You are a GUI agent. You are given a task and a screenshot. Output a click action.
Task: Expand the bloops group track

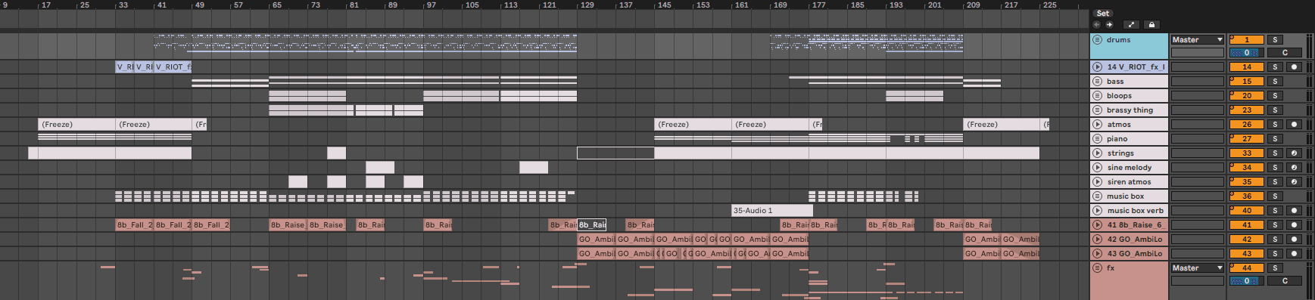click(1097, 96)
